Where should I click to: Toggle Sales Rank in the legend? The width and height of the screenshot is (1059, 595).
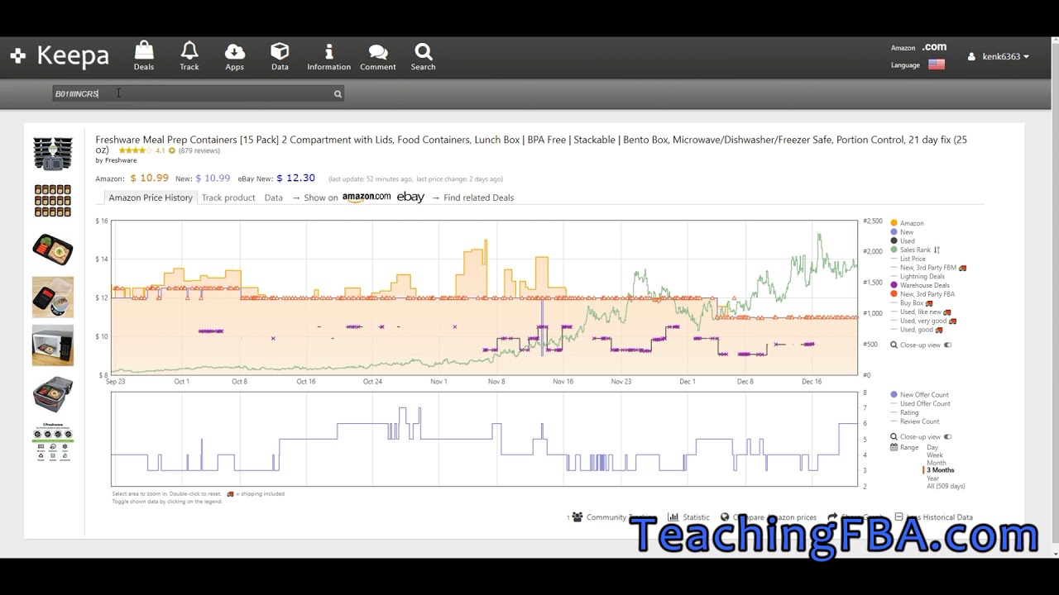[910, 250]
